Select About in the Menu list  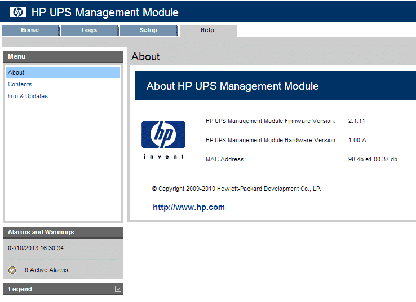63,72
